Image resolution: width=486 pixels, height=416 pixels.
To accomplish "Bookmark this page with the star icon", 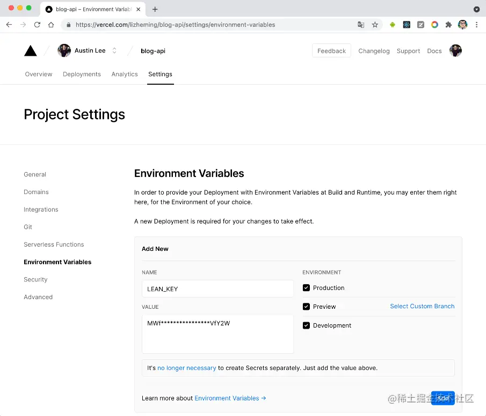I will click(375, 25).
